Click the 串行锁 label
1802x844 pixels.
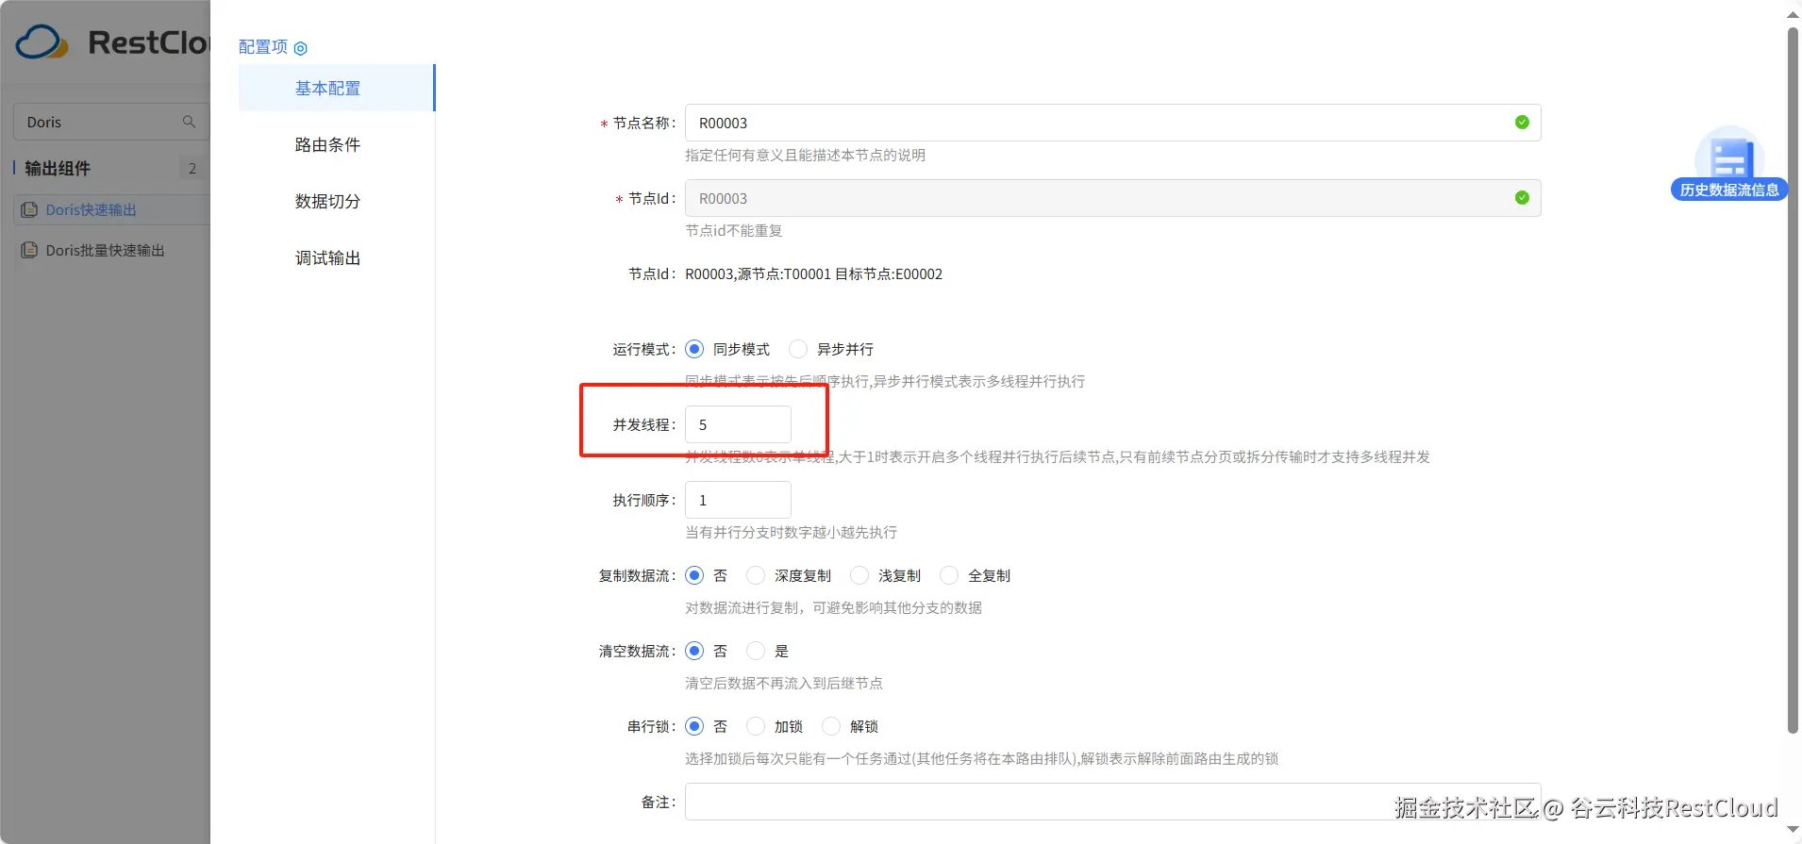(651, 726)
